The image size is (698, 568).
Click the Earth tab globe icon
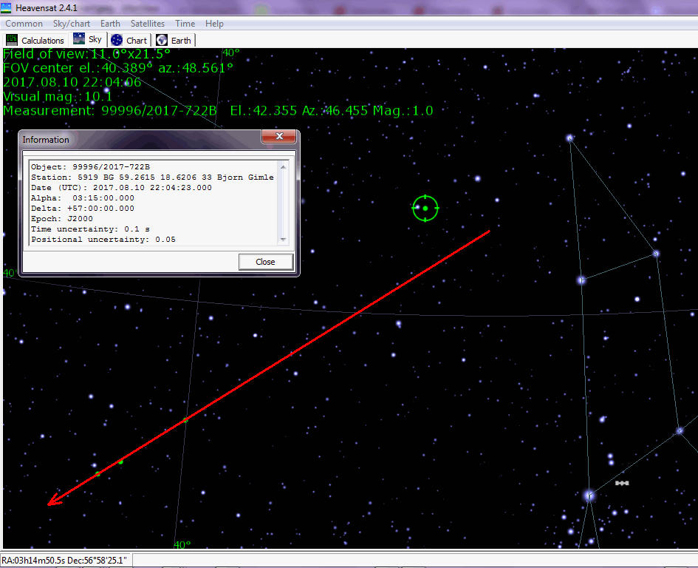click(162, 40)
